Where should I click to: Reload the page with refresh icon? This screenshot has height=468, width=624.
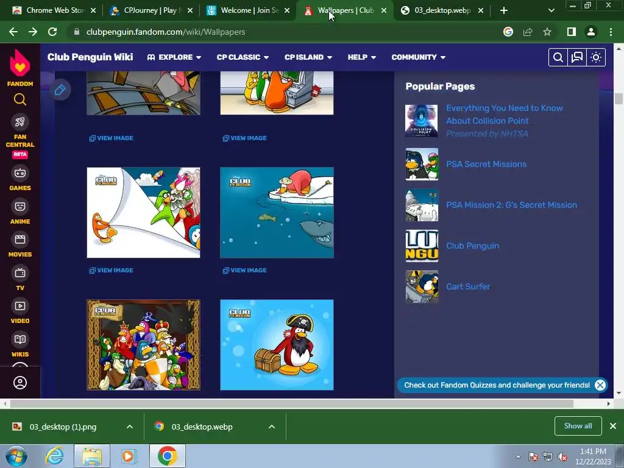tap(52, 32)
